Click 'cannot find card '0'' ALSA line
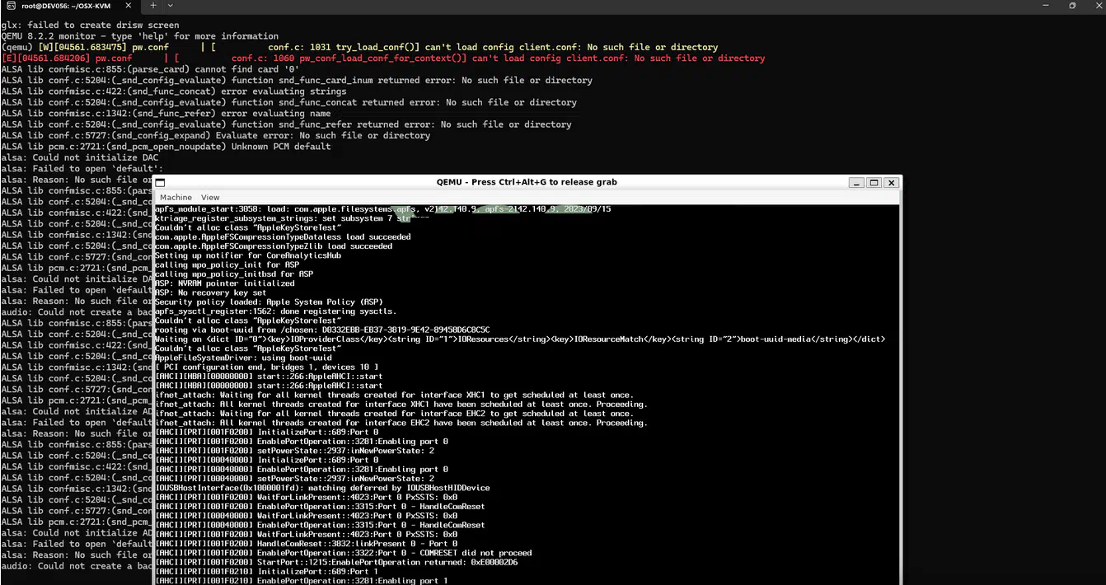 150,69
